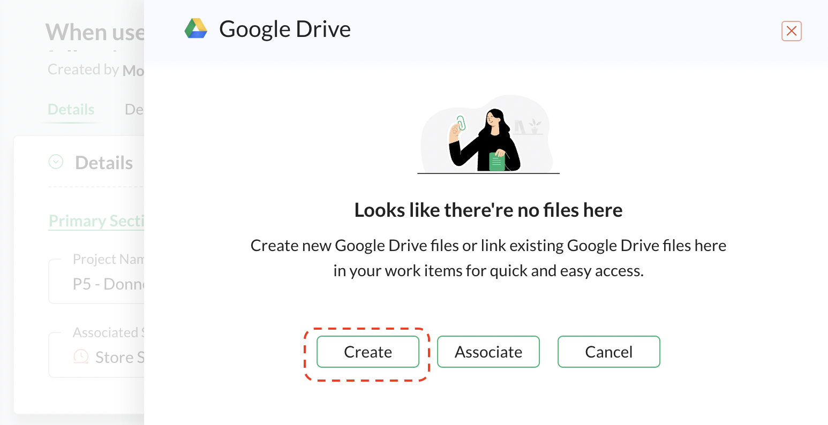Click the Google Drive logo icon
The image size is (828, 425).
[196, 29]
